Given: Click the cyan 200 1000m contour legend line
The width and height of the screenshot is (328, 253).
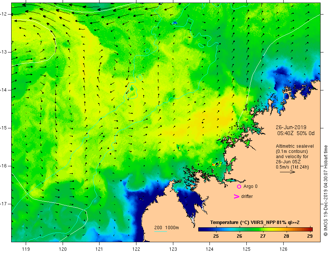Looking at the screenshot, I should click(161, 231).
